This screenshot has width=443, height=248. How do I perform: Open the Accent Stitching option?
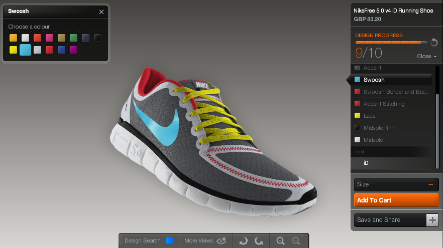384,104
